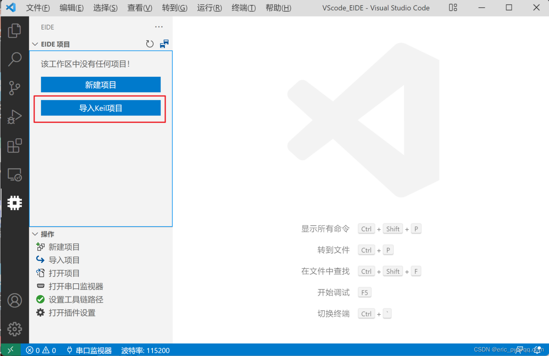Open 串口监视器 from status bar
Viewport: 549px width, 356px height.
pos(89,350)
